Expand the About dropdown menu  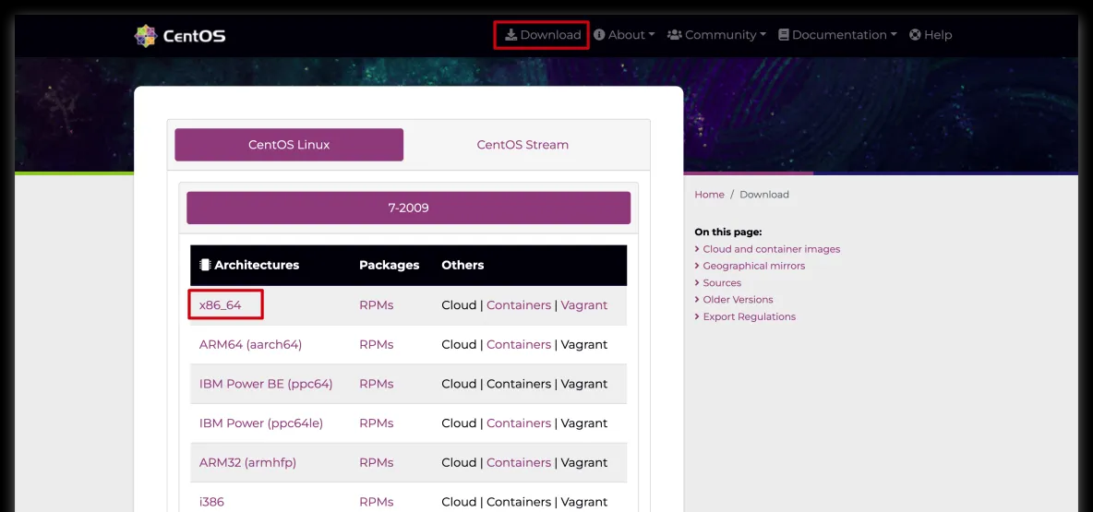[625, 35]
